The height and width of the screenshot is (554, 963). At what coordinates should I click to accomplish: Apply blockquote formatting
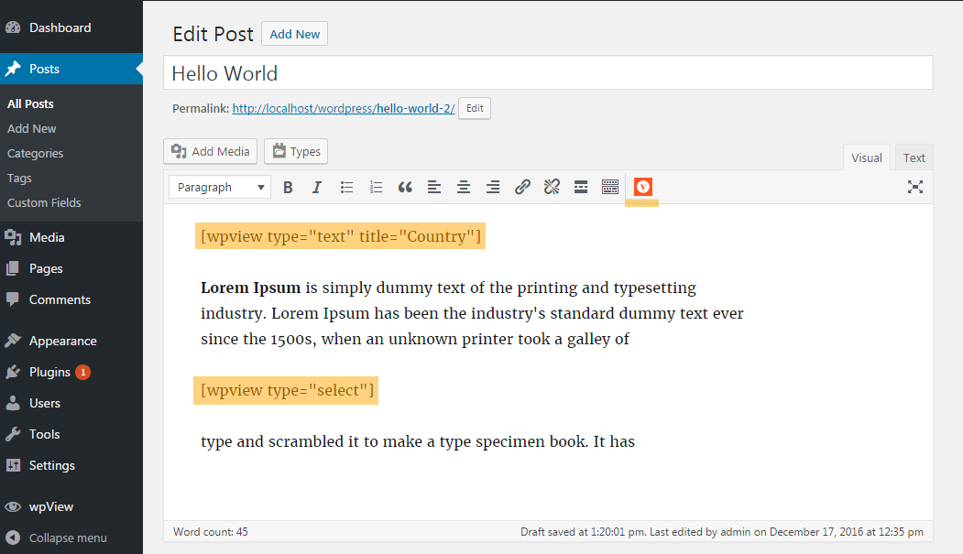pyautogui.click(x=405, y=187)
